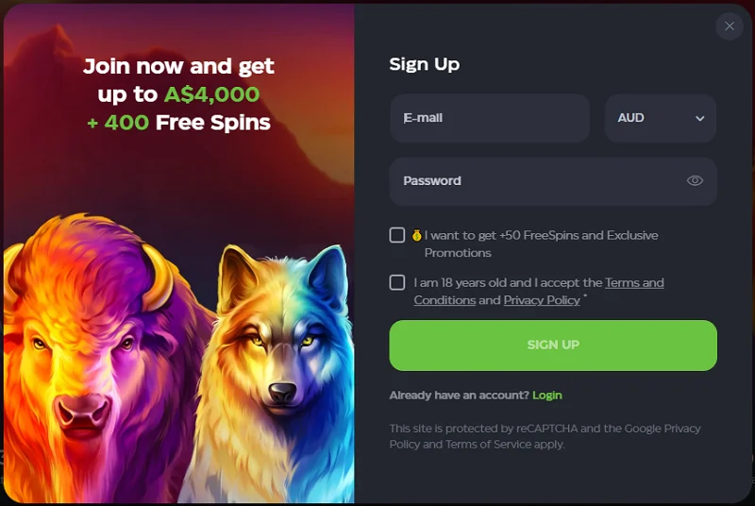Click the 400 Free Spins promo text
This screenshot has width=755, height=506.
click(x=178, y=123)
